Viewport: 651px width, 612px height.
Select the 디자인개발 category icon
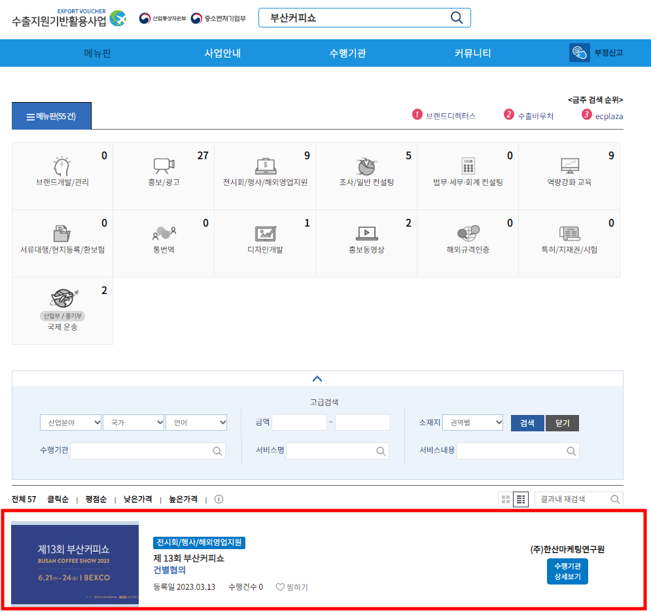(x=265, y=234)
